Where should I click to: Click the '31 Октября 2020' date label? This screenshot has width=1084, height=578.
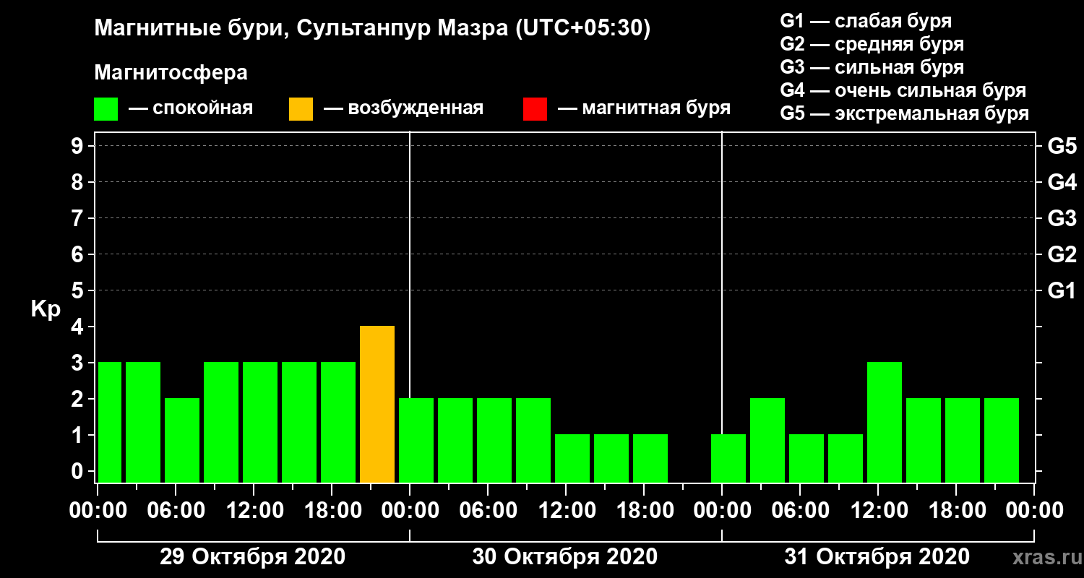877,557
